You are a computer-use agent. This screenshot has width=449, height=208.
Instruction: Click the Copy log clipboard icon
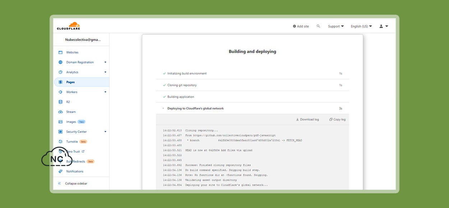pyautogui.click(x=331, y=119)
